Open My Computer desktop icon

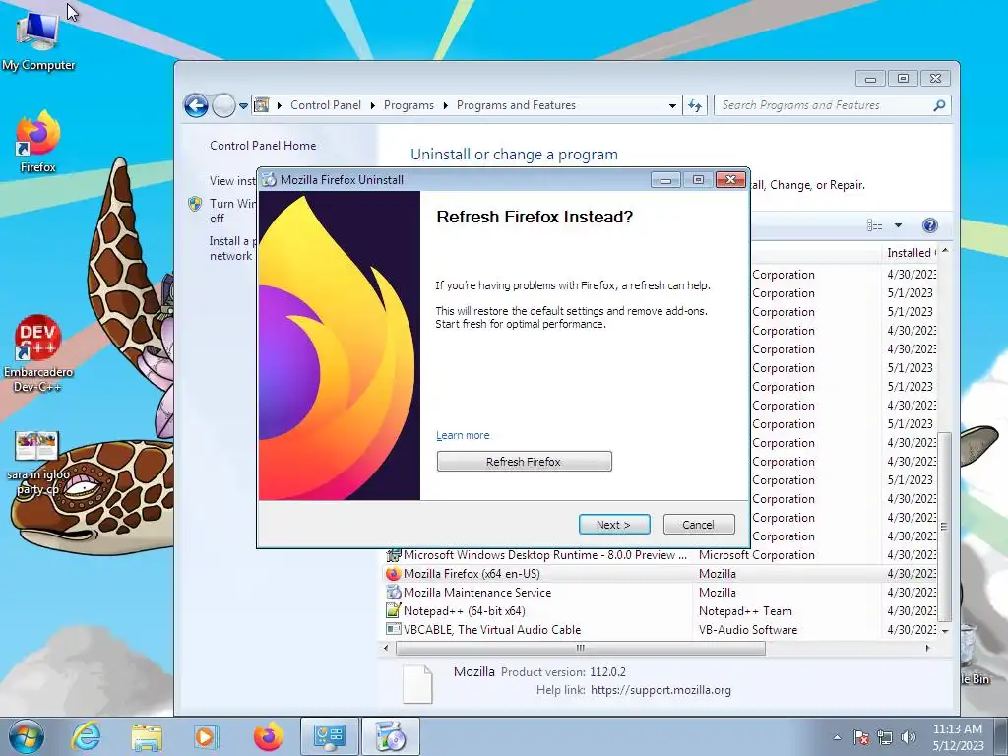[x=38, y=41]
